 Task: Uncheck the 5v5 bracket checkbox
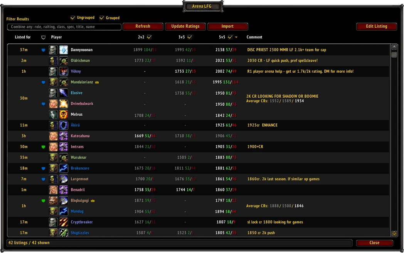coord(230,37)
